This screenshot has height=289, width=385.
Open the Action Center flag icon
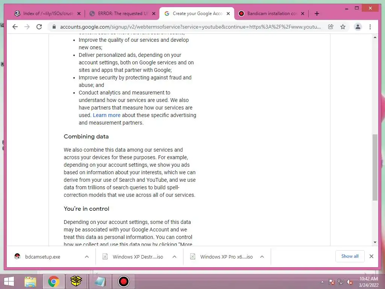(331, 282)
